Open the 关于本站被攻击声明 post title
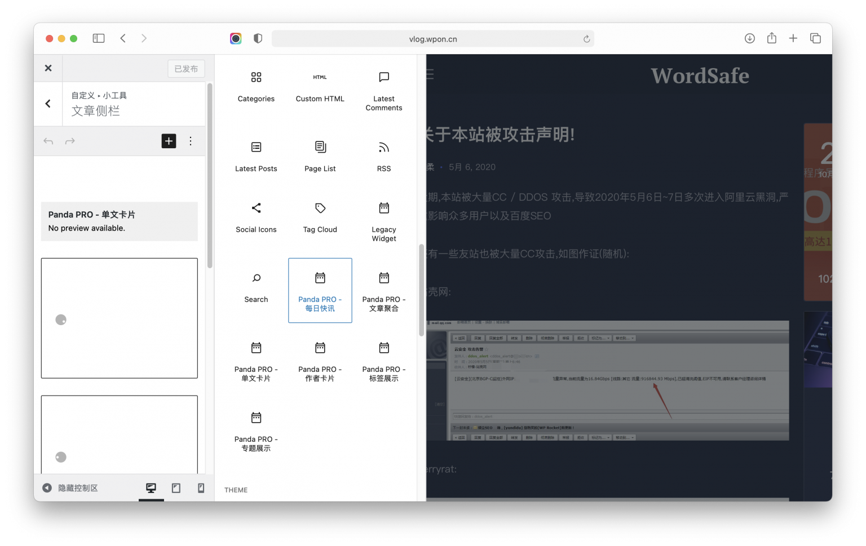Image resolution: width=866 pixels, height=546 pixels. pyautogui.click(x=501, y=135)
